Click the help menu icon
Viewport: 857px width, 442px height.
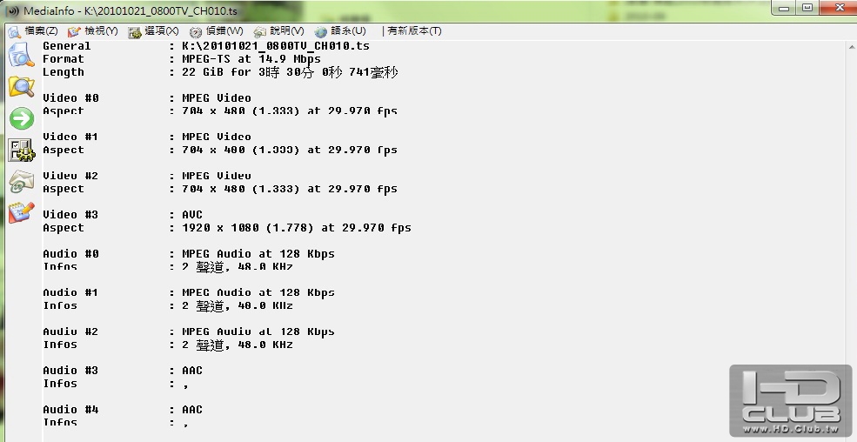point(259,33)
